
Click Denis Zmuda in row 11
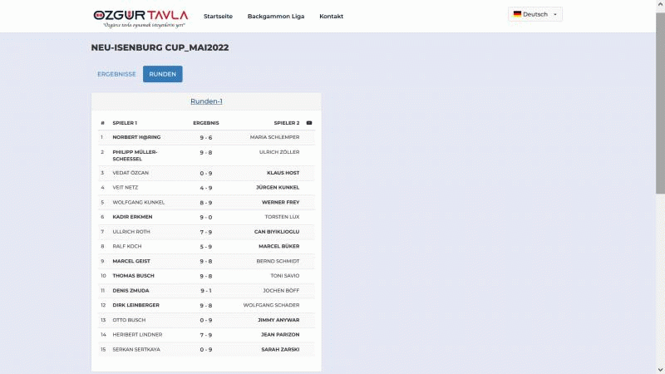(129, 291)
